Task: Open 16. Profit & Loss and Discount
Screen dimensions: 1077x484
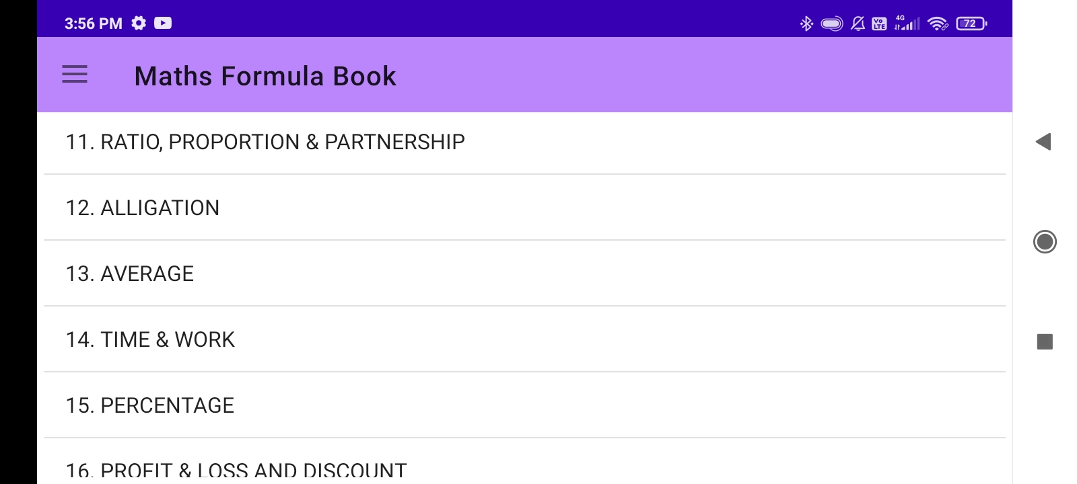Action: click(x=236, y=469)
